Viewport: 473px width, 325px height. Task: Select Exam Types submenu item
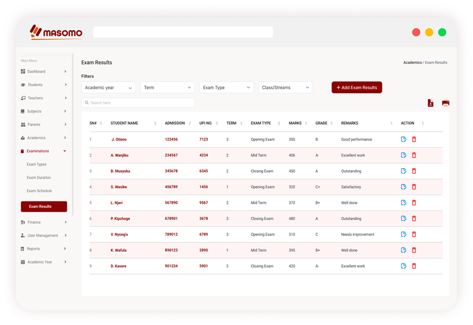click(37, 164)
